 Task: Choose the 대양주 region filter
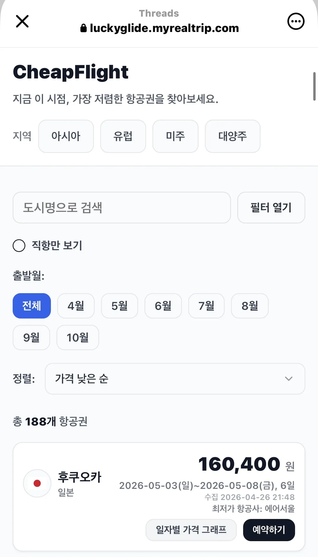(233, 136)
